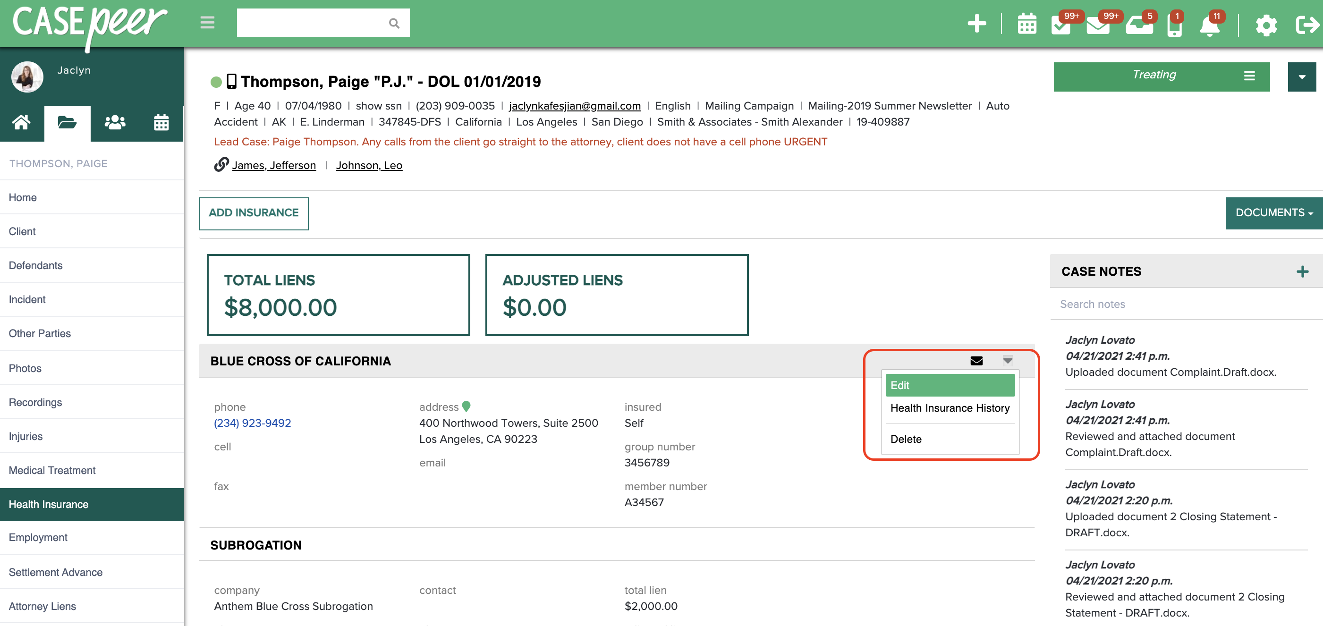Click the ADD INSURANCE button
The image size is (1323, 626).
coord(254,212)
